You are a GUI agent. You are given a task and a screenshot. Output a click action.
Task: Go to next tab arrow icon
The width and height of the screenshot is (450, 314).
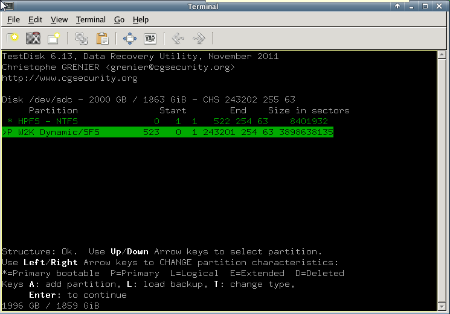199,39
